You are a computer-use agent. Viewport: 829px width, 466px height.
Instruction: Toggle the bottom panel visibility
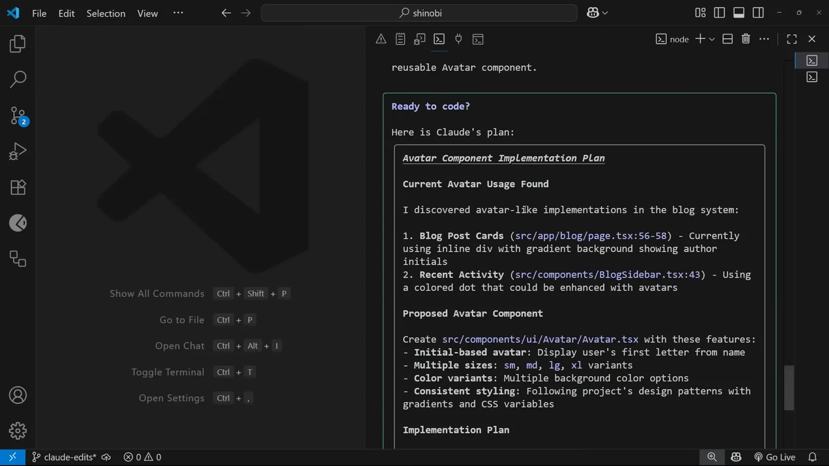[739, 13]
